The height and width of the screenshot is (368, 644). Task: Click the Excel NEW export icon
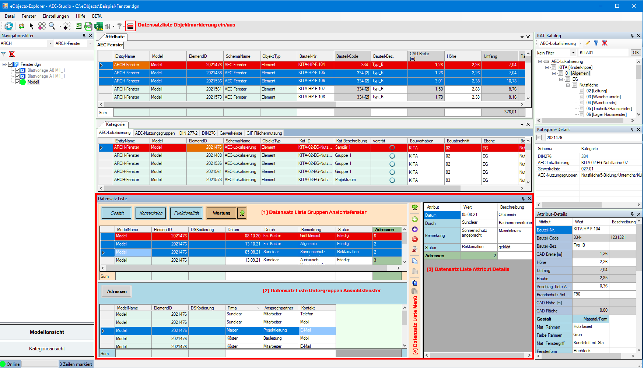coord(99,26)
